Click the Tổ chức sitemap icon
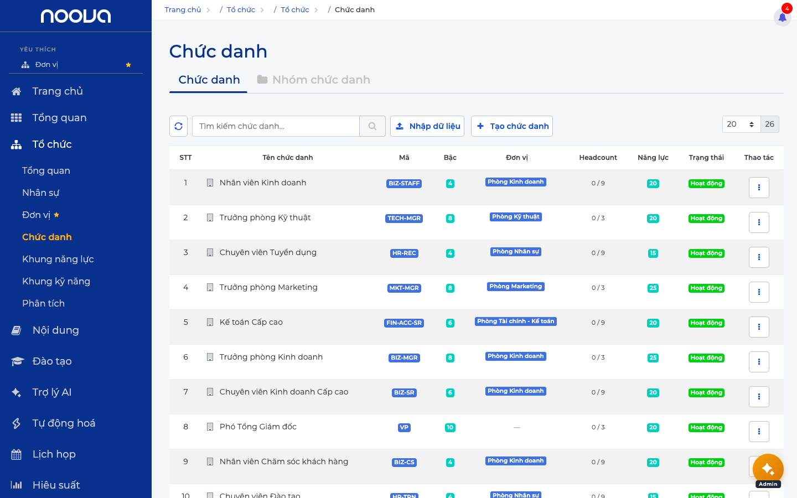This screenshot has height=498, width=797. [x=17, y=144]
